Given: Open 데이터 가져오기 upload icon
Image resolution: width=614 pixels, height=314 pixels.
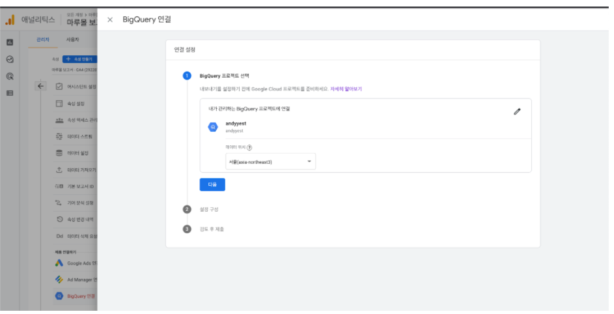Looking at the screenshot, I should click(59, 170).
